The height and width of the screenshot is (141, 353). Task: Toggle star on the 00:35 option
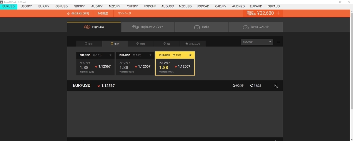tap(190, 55)
